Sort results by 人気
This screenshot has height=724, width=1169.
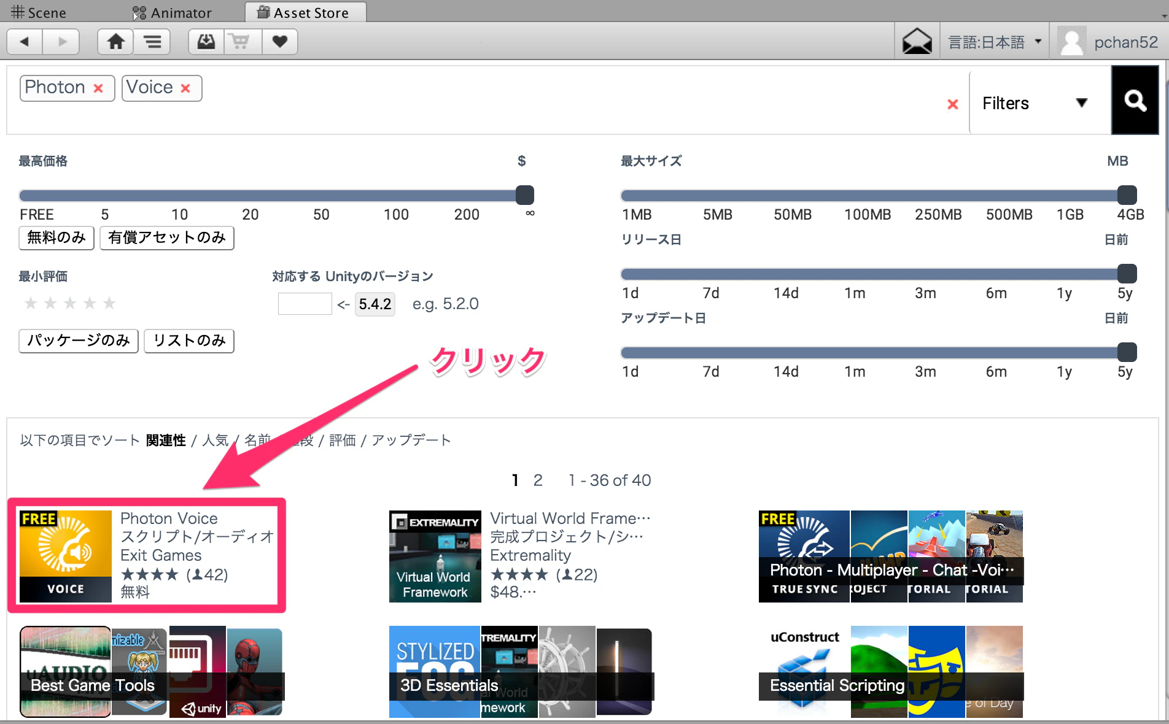tap(216, 441)
